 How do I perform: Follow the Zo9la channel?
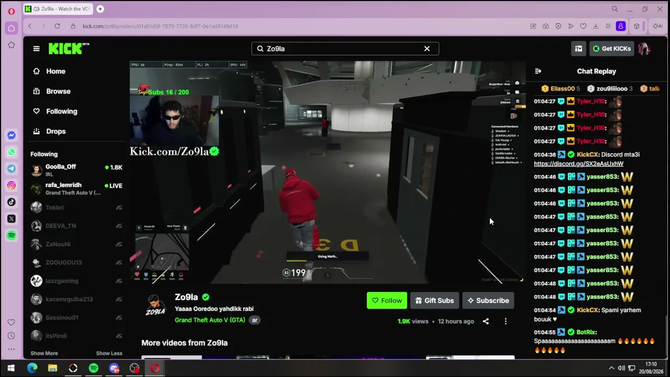coord(387,301)
